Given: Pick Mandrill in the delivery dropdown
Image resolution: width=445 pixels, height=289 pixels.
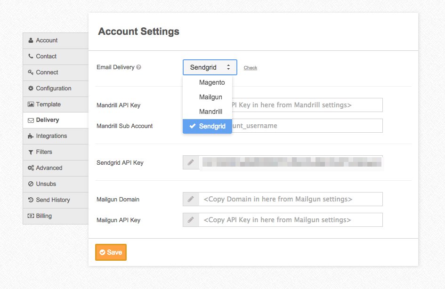Looking at the screenshot, I should [210, 112].
